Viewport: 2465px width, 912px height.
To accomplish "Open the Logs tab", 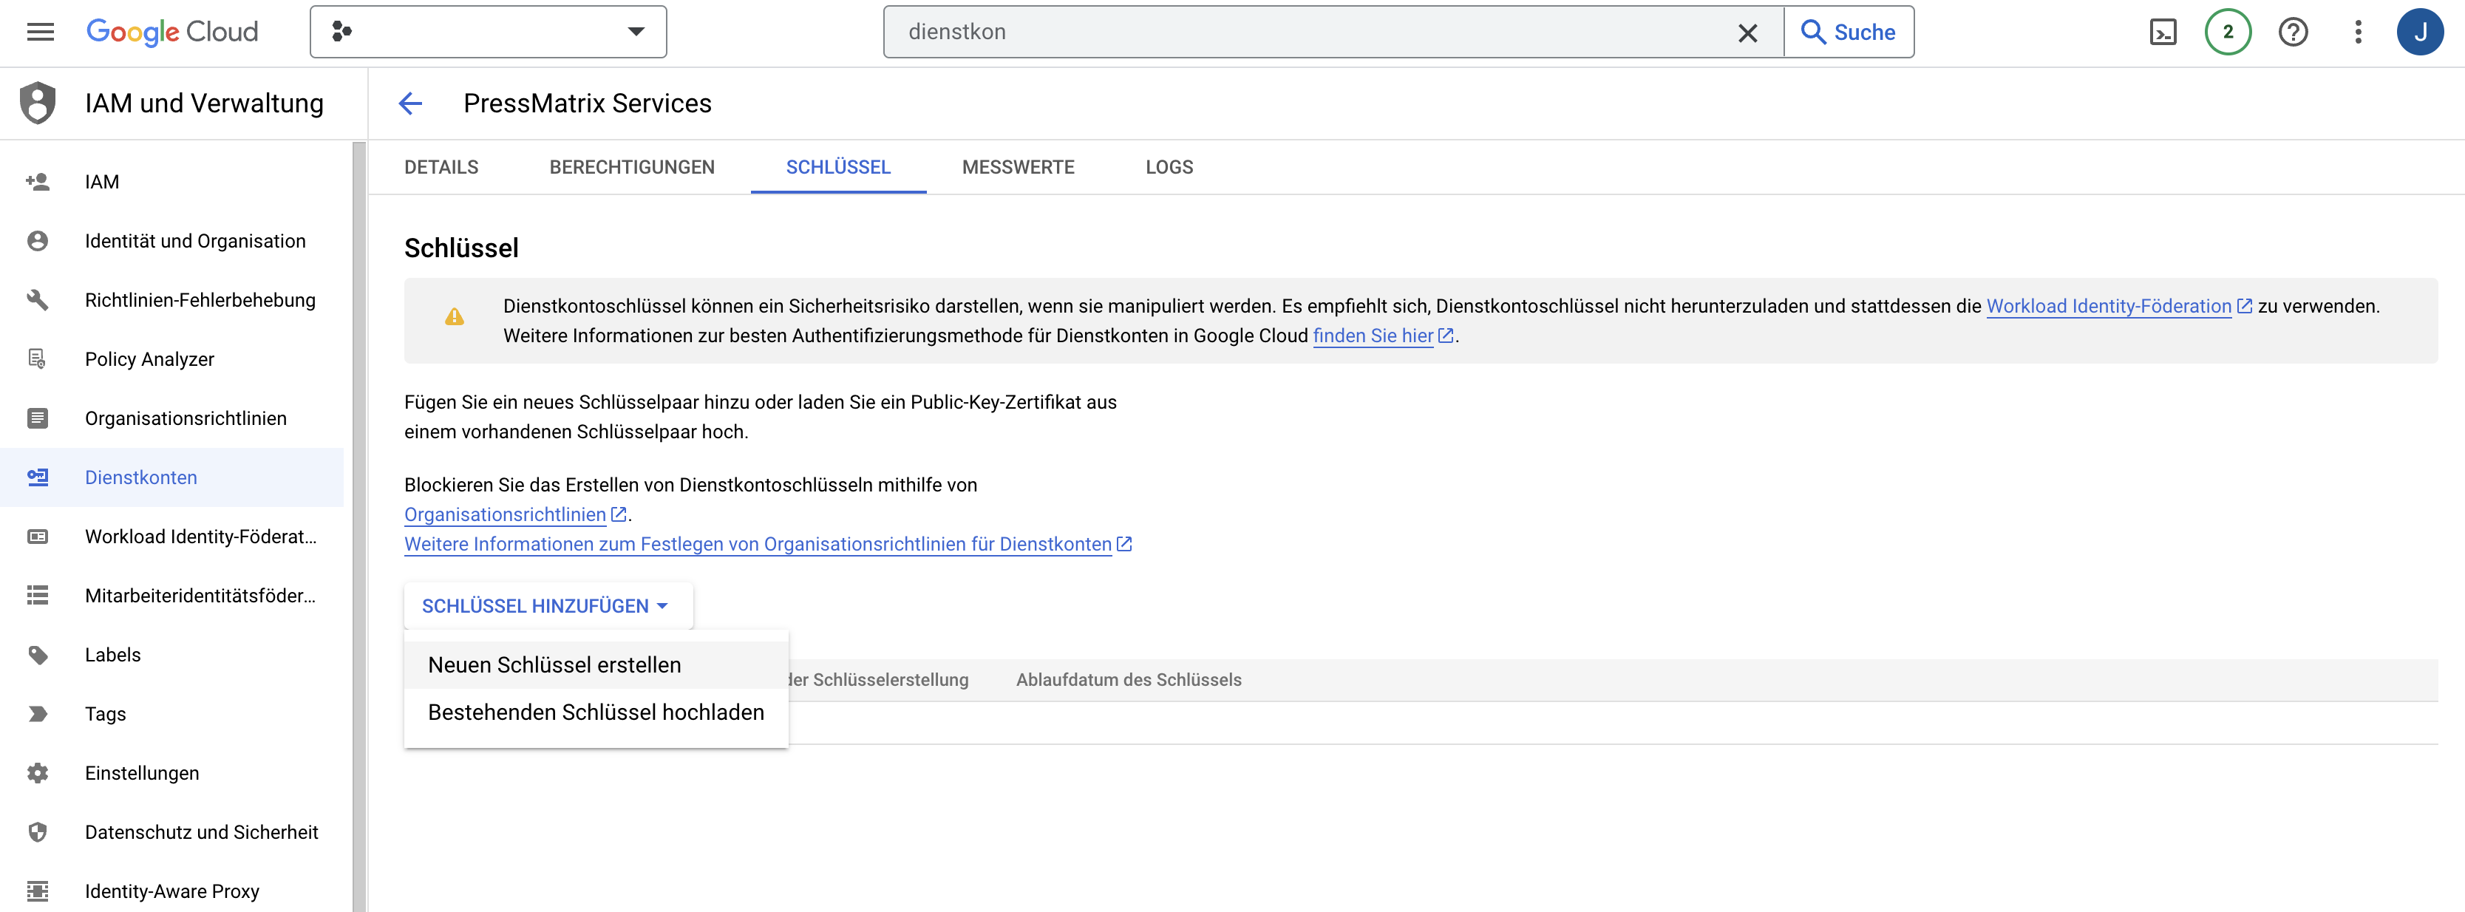I will [1169, 168].
